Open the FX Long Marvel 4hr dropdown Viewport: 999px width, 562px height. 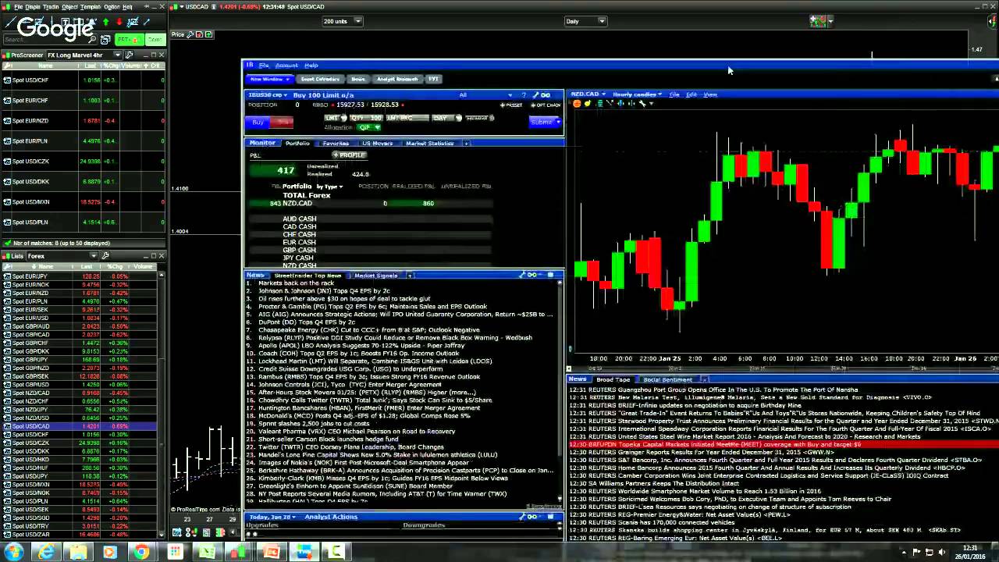click(x=117, y=55)
